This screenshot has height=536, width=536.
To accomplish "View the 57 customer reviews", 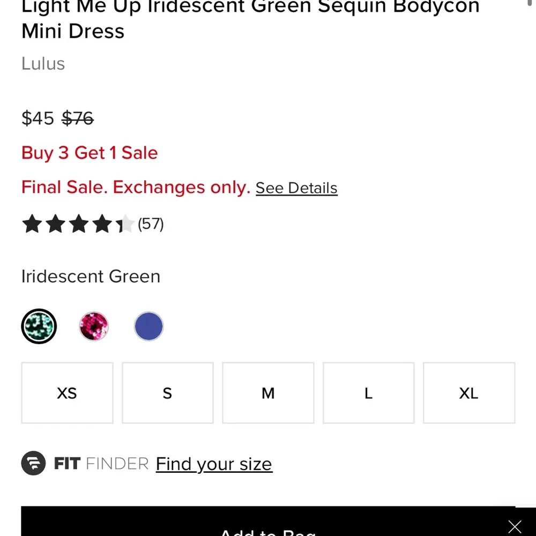I will 151,224.
